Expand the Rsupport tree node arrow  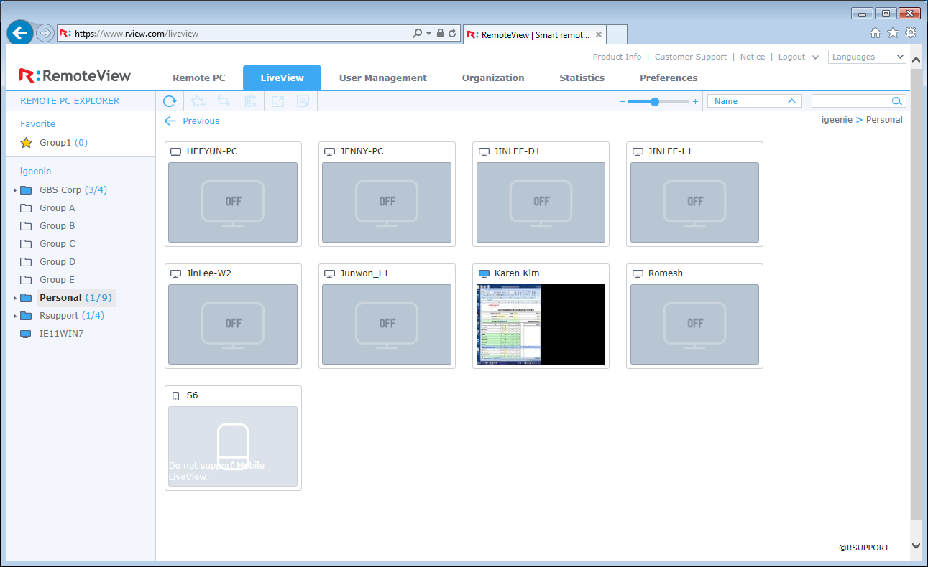(14, 316)
